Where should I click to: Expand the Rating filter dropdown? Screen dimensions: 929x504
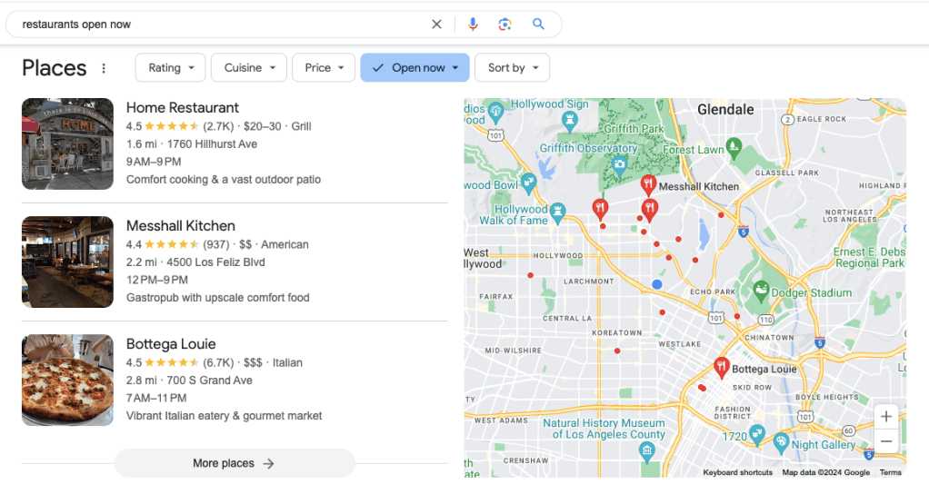170,68
